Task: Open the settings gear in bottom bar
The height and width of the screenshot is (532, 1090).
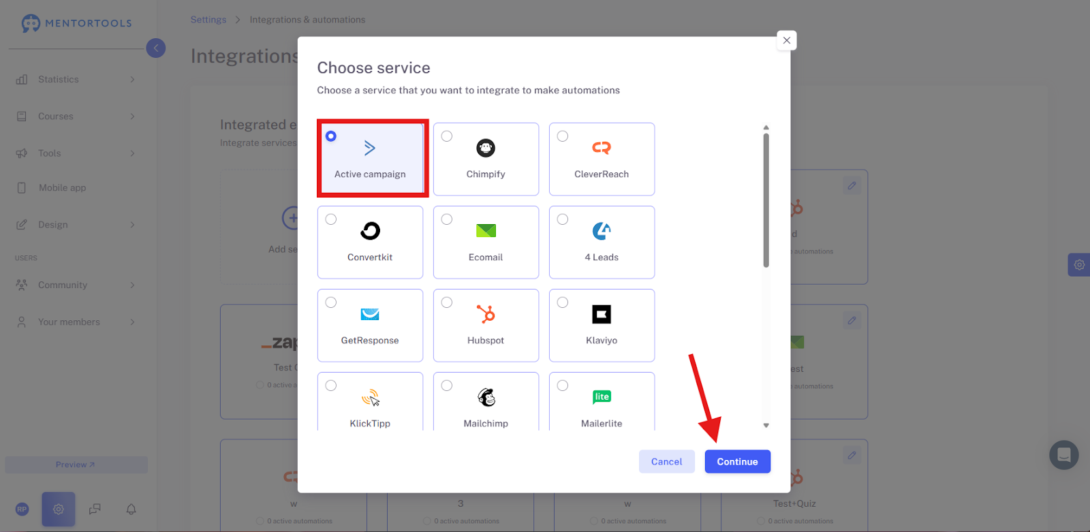Action: (59, 509)
